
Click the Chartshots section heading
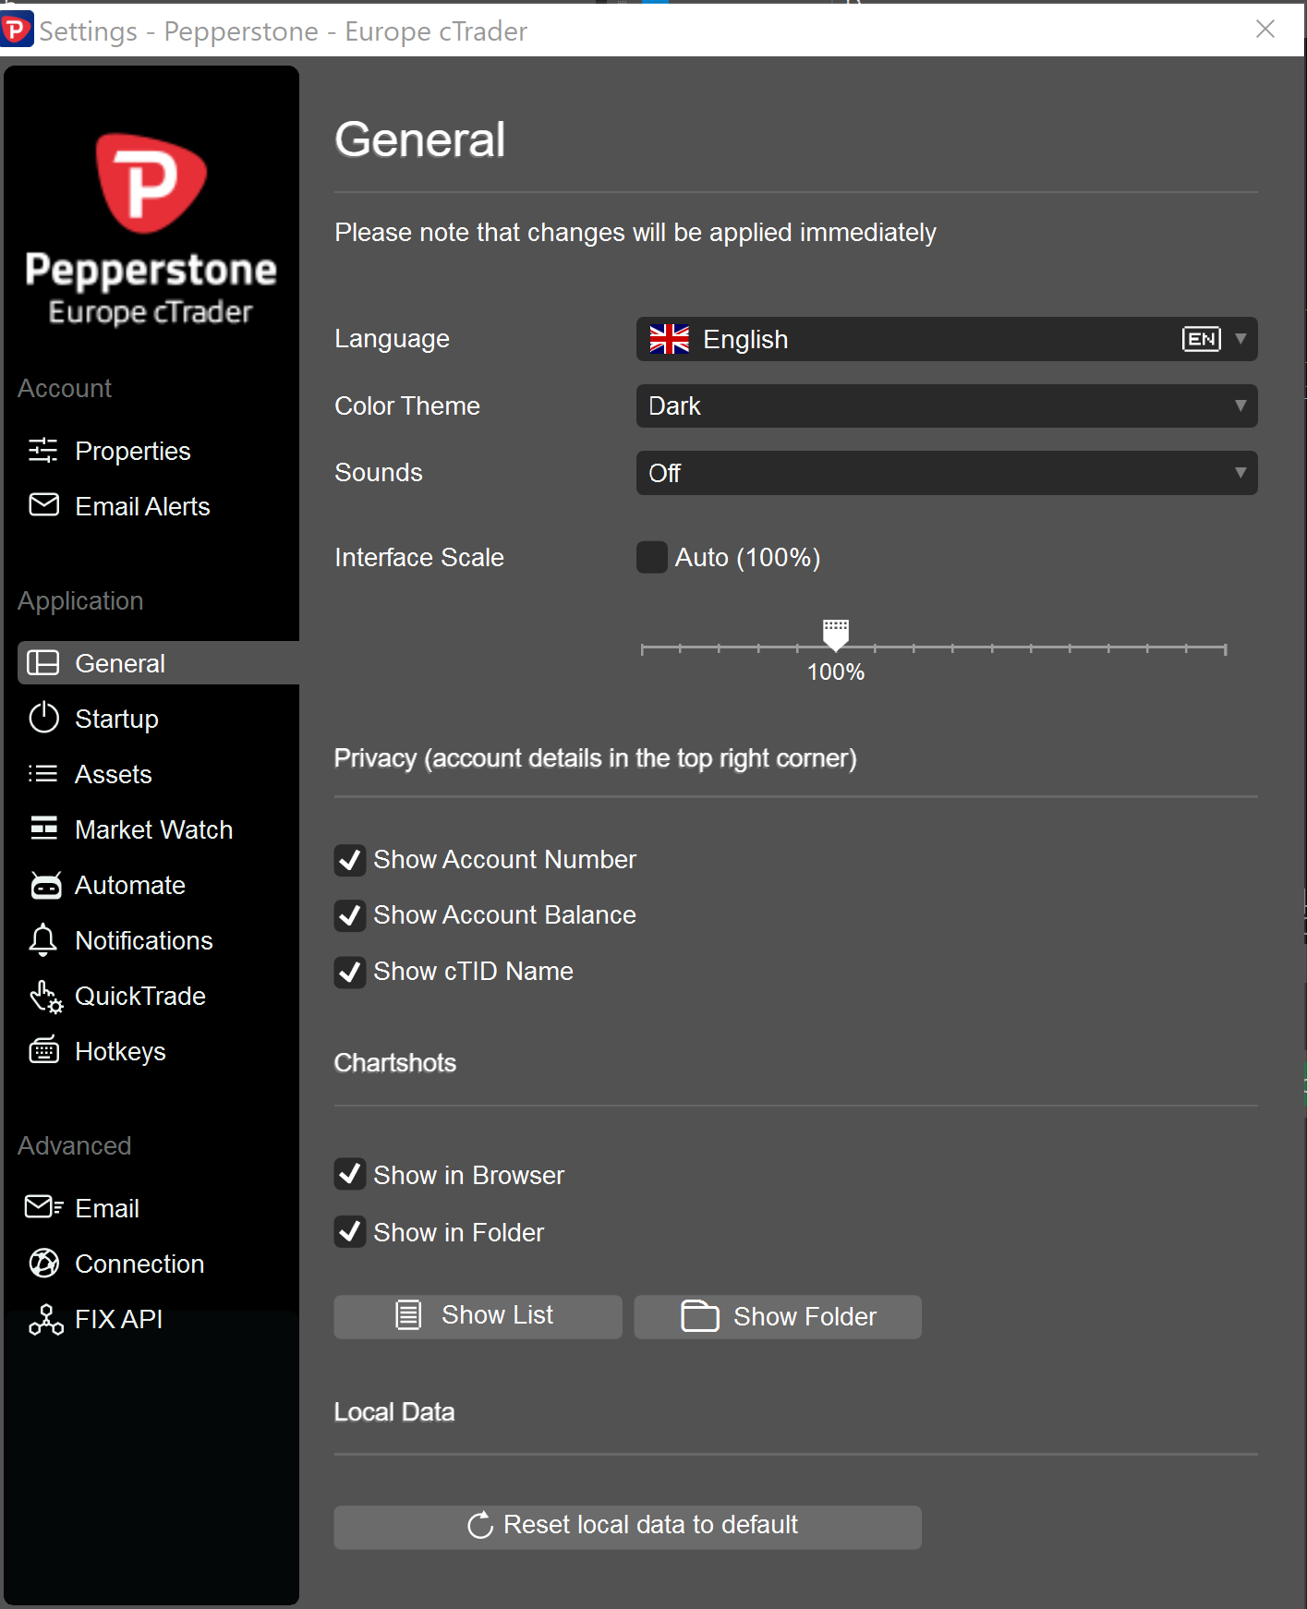(395, 1062)
